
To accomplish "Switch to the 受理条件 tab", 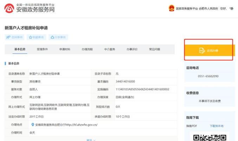I will (42, 49).
